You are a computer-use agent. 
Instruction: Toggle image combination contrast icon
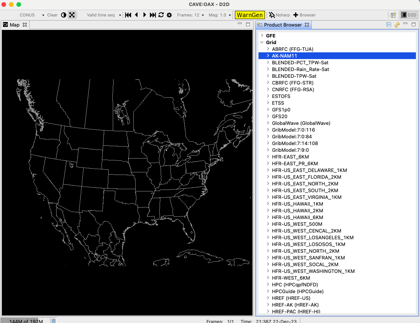[x=63, y=15]
